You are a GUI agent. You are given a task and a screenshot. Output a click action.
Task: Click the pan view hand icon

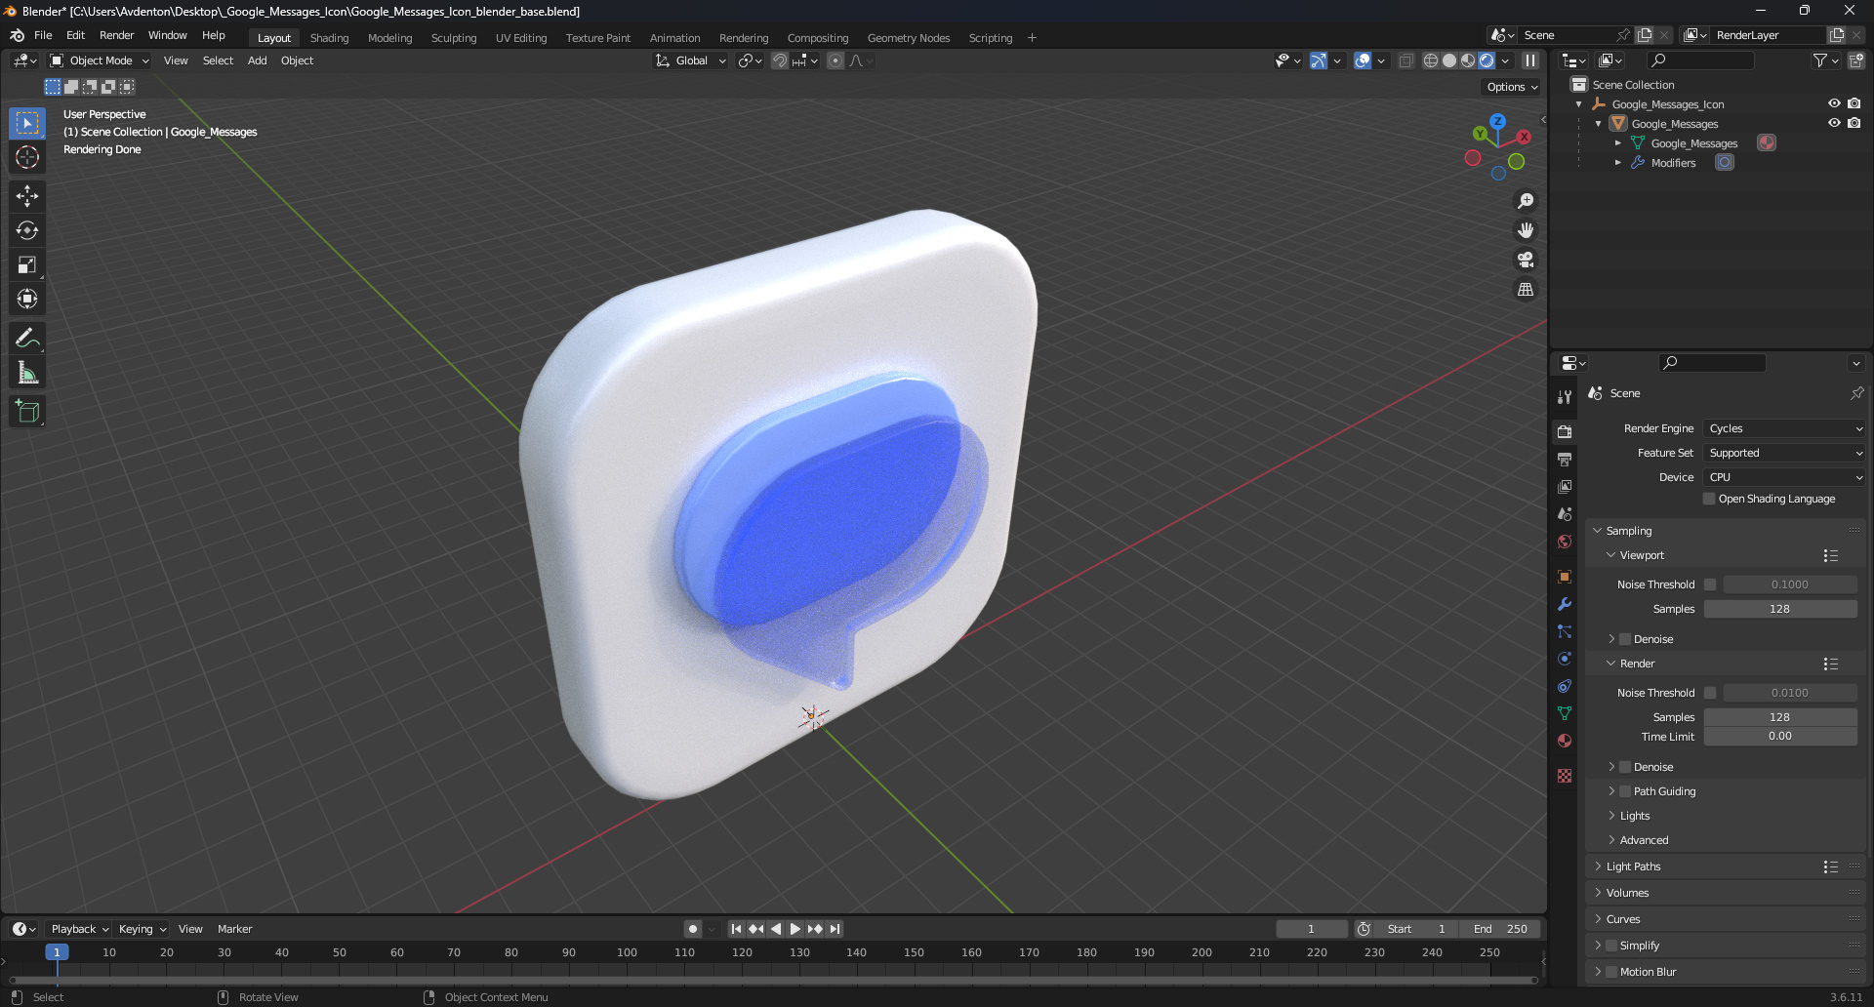coord(1526,230)
